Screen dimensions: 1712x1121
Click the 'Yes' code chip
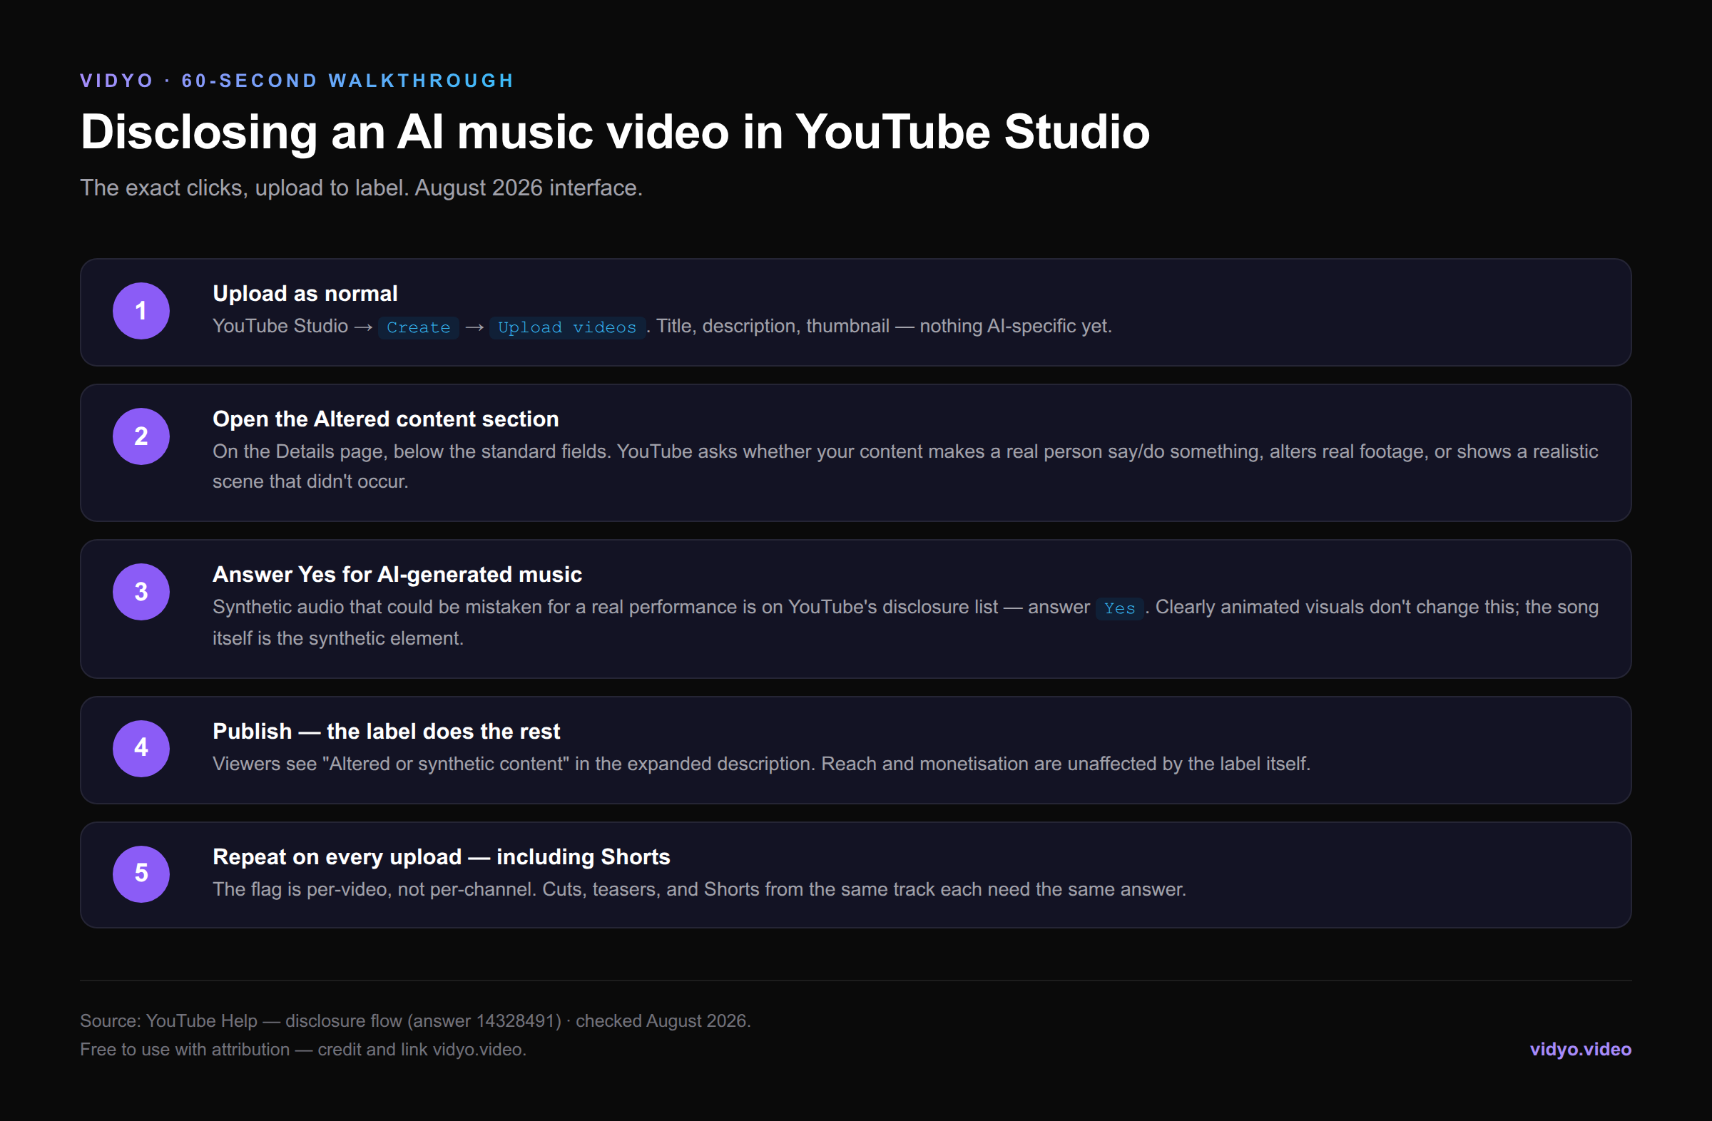click(1119, 608)
